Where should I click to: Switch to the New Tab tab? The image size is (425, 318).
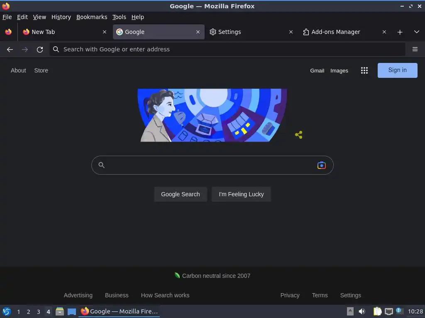coord(64,32)
